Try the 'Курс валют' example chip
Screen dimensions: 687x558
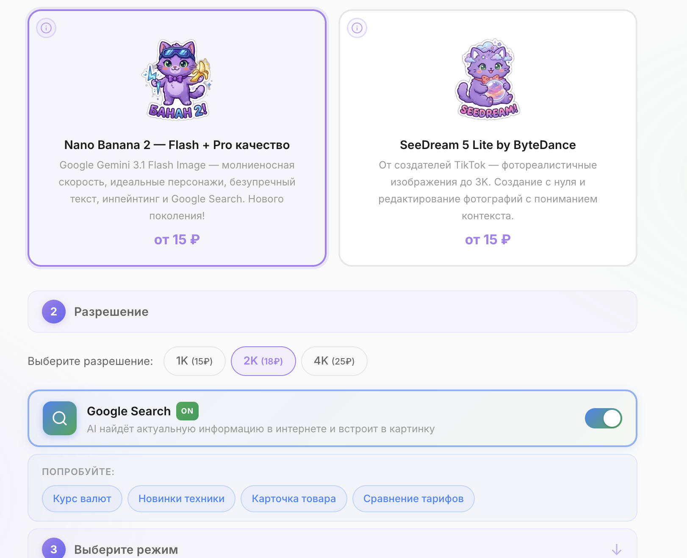[82, 499]
